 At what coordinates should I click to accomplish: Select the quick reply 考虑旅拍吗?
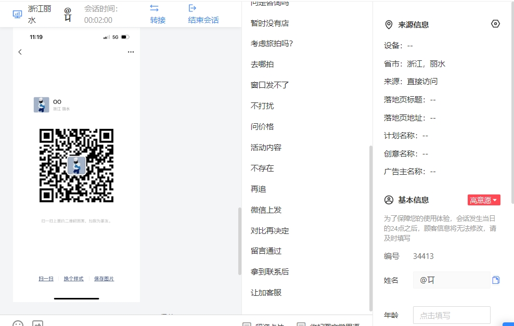272,44
